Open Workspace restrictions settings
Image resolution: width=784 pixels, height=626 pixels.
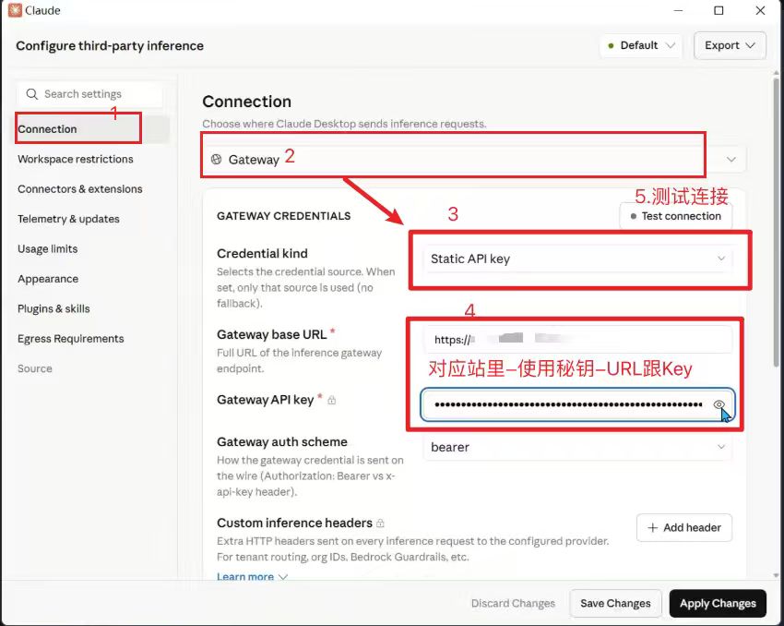click(x=76, y=159)
